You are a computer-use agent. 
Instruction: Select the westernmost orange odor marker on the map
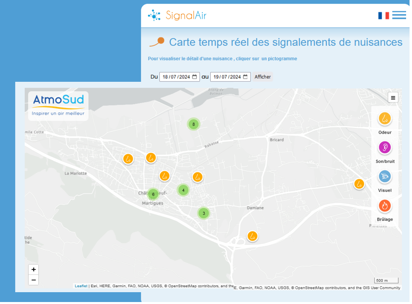click(x=128, y=159)
